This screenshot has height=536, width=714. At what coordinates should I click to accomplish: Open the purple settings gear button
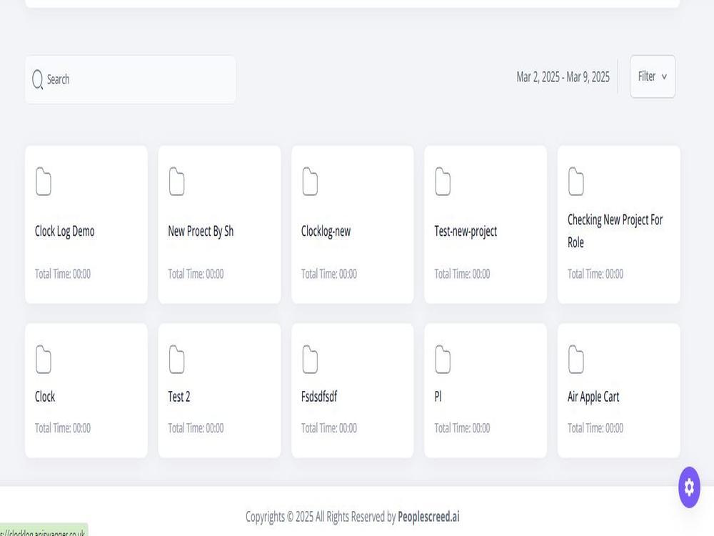coord(689,487)
